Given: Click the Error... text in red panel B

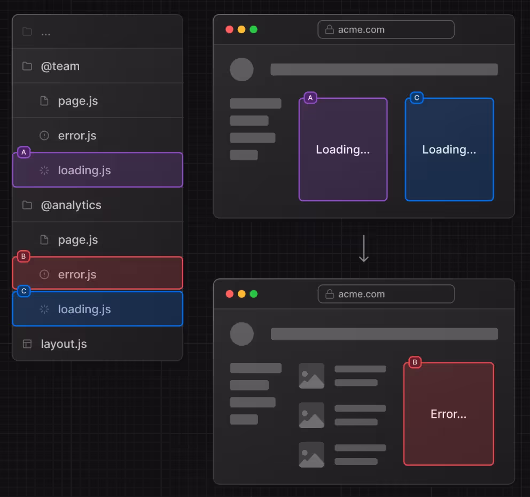Looking at the screenshot, I should tap(449, 414).
